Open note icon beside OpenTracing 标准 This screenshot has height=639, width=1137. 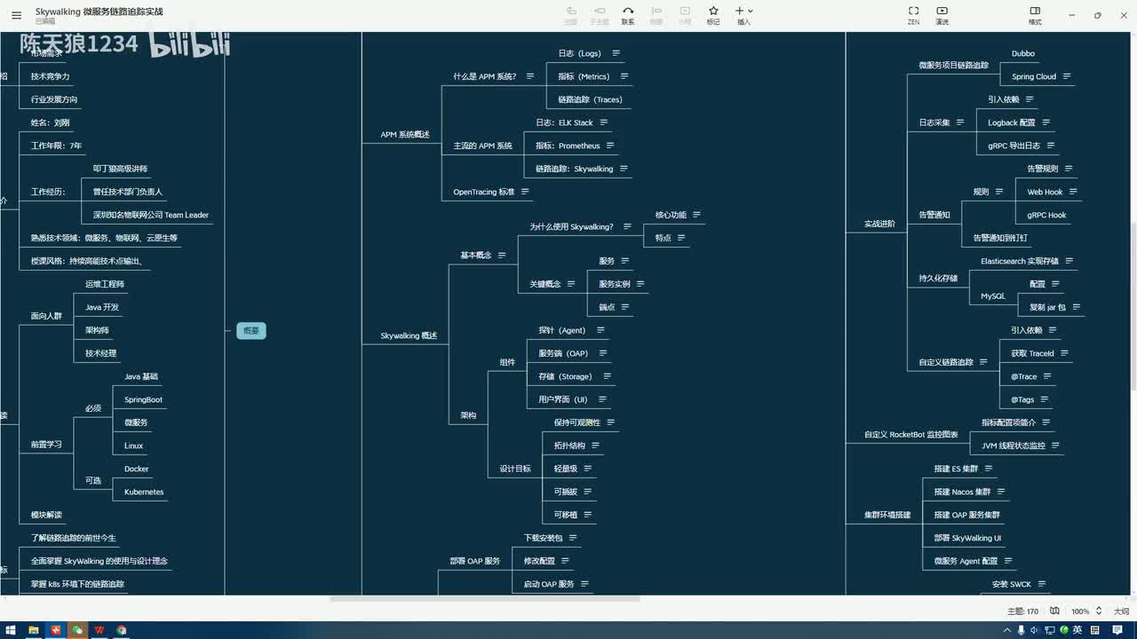tap(525, 192)
